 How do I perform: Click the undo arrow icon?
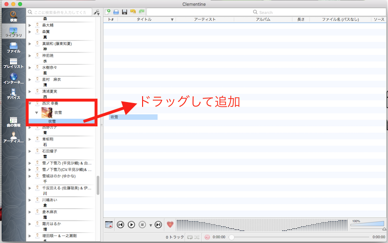click(133, 12)
